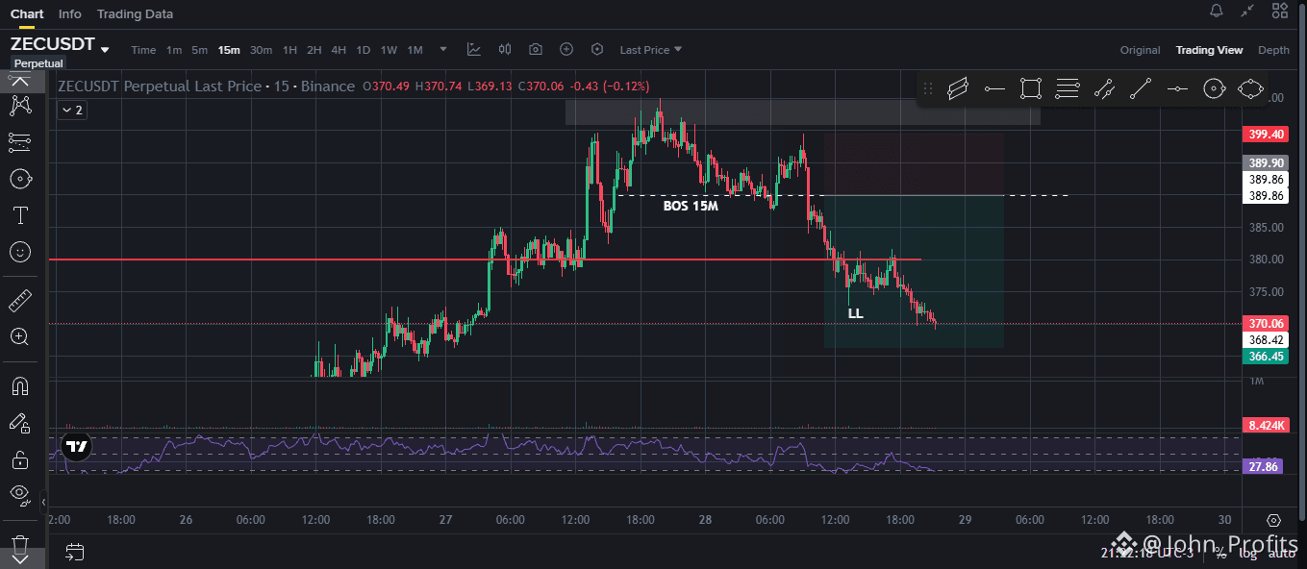Select the 15m interval
This screenshot has height=569, width=1307.
[229, 50]
